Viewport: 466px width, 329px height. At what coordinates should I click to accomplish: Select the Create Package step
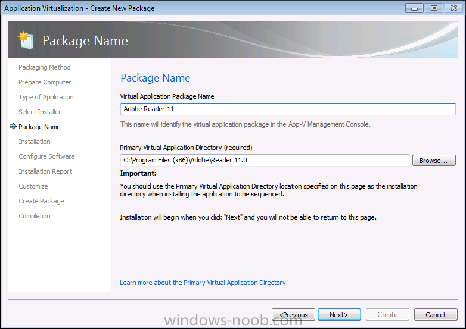[41, 201]
